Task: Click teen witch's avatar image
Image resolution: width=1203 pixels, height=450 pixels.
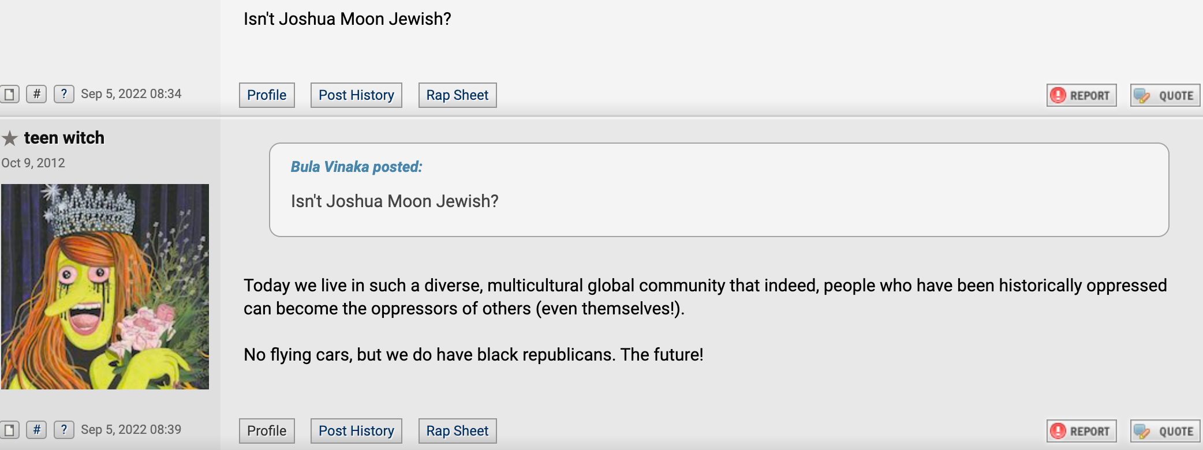Action: click(x=105, y=287)
